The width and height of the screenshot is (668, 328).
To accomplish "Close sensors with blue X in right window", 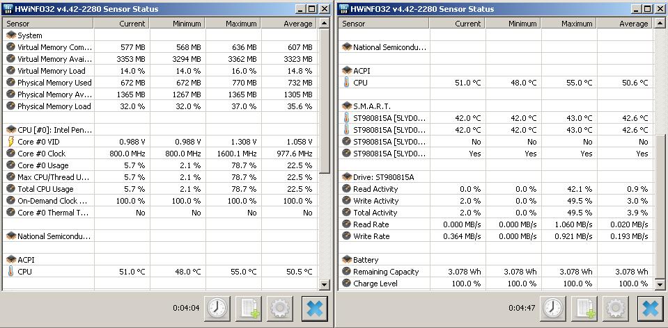I will [651, 308].
